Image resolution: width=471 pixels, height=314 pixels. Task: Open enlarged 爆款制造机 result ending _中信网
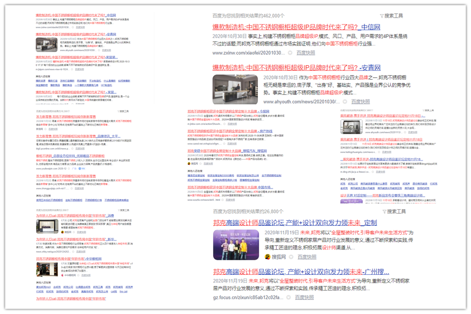pyautogui.click(x=296, y=27)
